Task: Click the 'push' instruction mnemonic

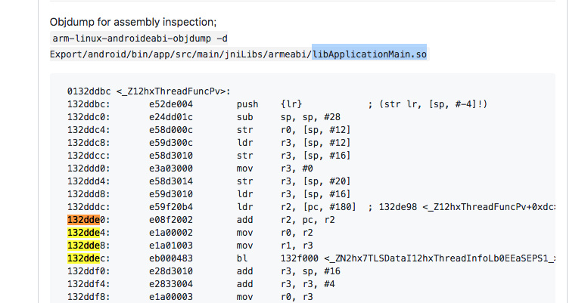Action: [247, 104]
